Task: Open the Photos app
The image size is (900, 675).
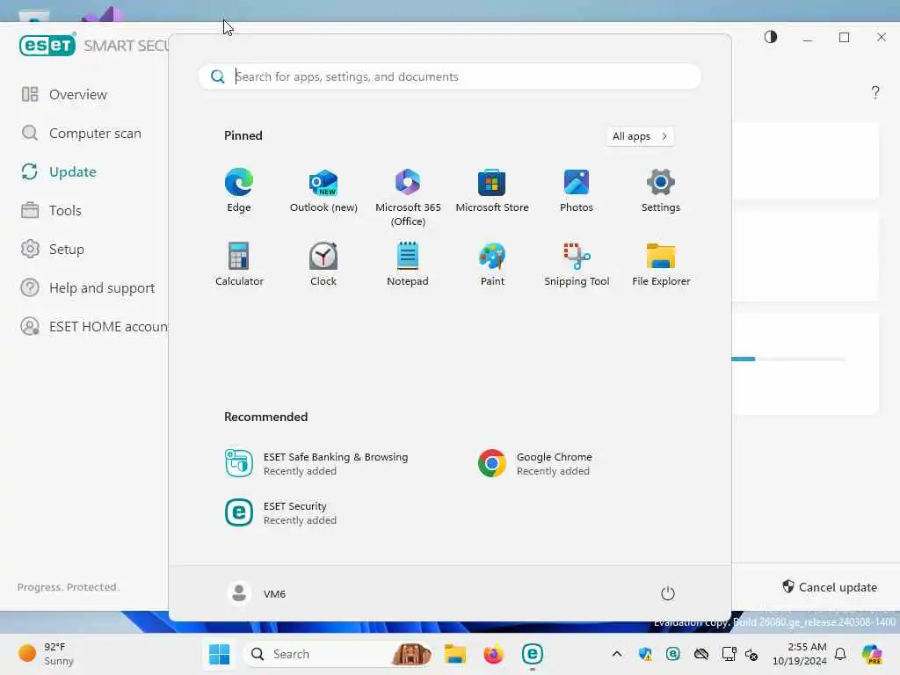Action: [x=577, y=191]
